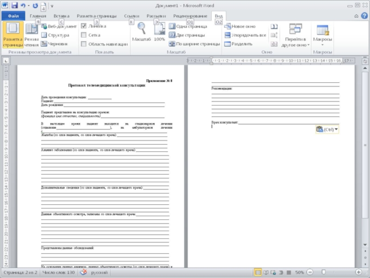Select Outline view in status bar
This screenshot has height=278, width=370.
[281, 272]
